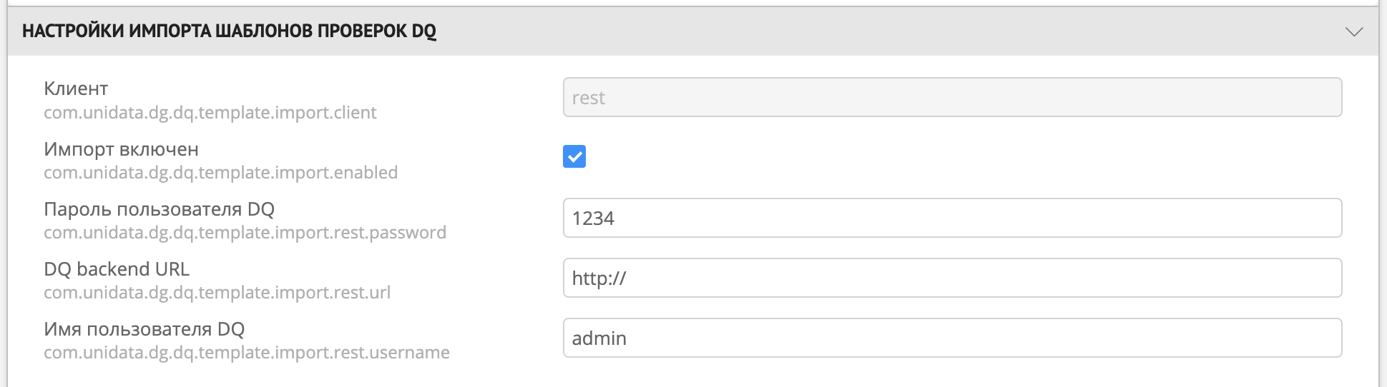Focus the Пароль пользователя DQ input

951,218
